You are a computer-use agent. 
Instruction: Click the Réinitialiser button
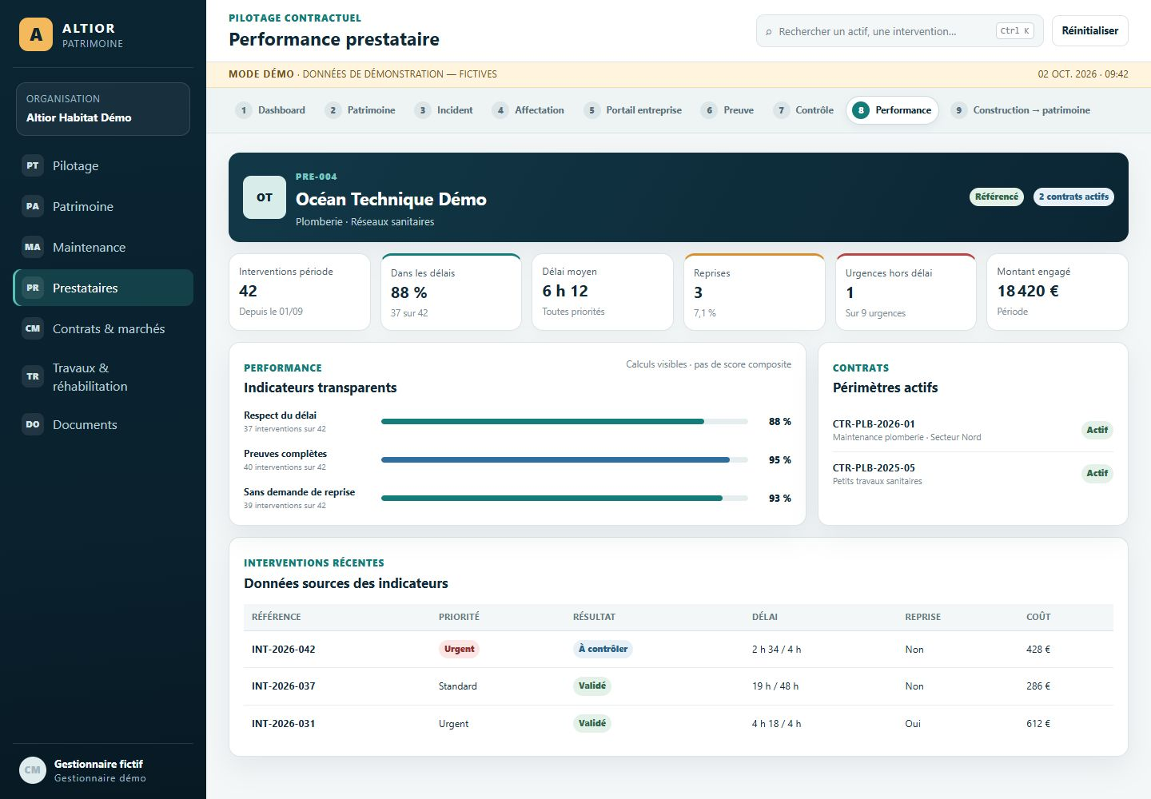[x=1090, y=31]
